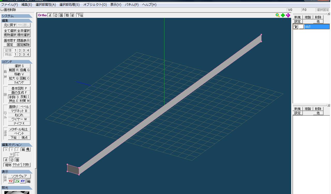The height and width of the screenshot is (194, 331).
Task: Open the 選択部処理(S) menu
Action: [x=69, y=5]
